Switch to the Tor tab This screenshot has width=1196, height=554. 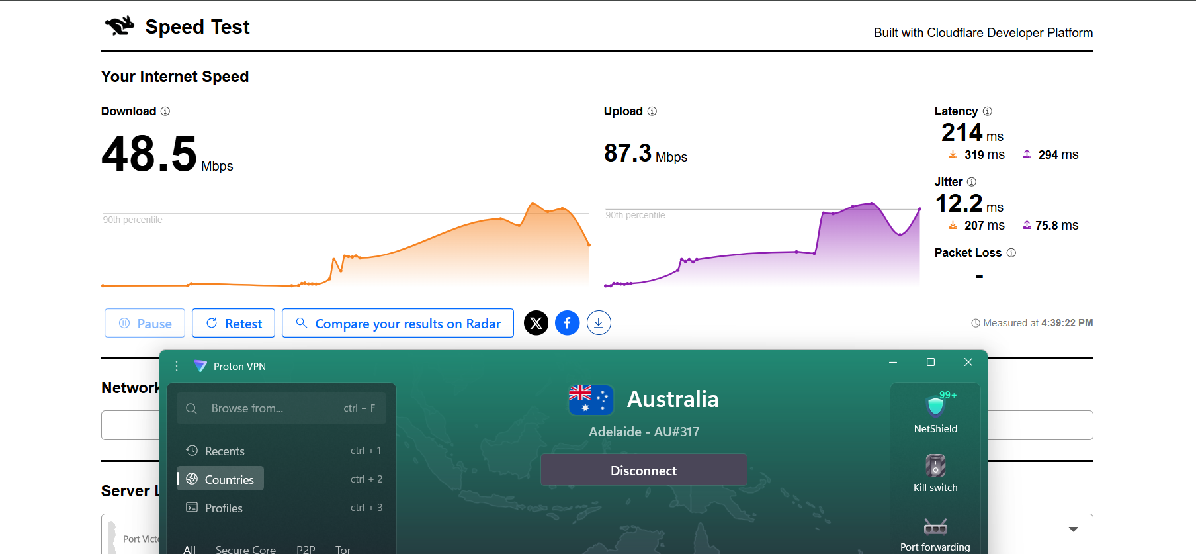343,549
